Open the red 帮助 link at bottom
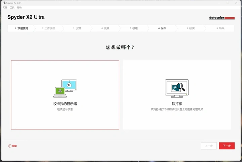The width and height of the screenshot is (242, 162). (14, 146)
